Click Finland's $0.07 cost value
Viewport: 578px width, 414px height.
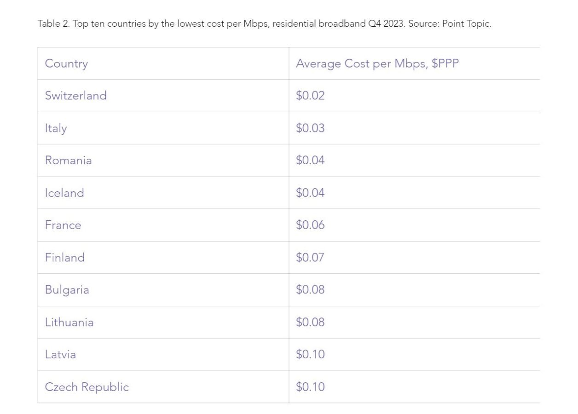coord(310,258)
